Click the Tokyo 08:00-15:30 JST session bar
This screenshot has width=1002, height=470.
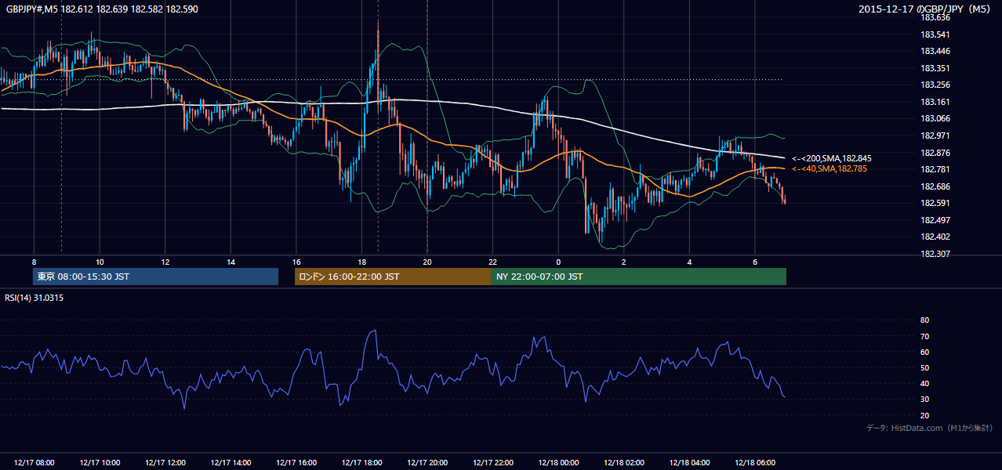pyautogui.click(x=156, y=277)
